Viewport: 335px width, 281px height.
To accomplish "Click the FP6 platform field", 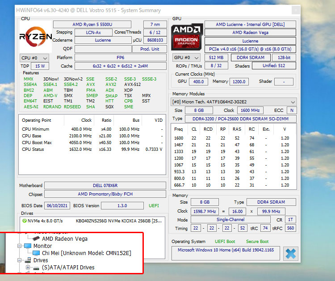I will click(x=121, y=58).
